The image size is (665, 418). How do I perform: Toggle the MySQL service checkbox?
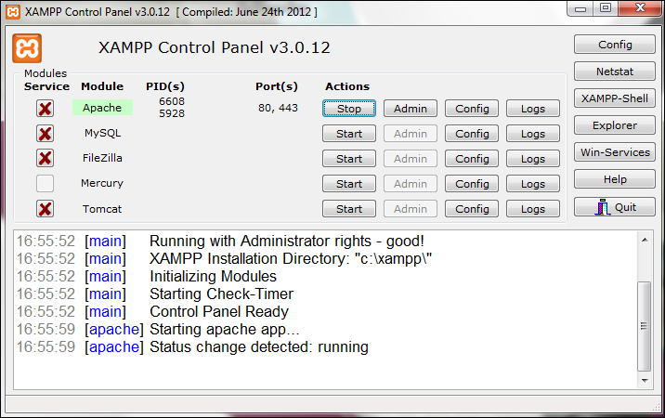pos(45,133)
